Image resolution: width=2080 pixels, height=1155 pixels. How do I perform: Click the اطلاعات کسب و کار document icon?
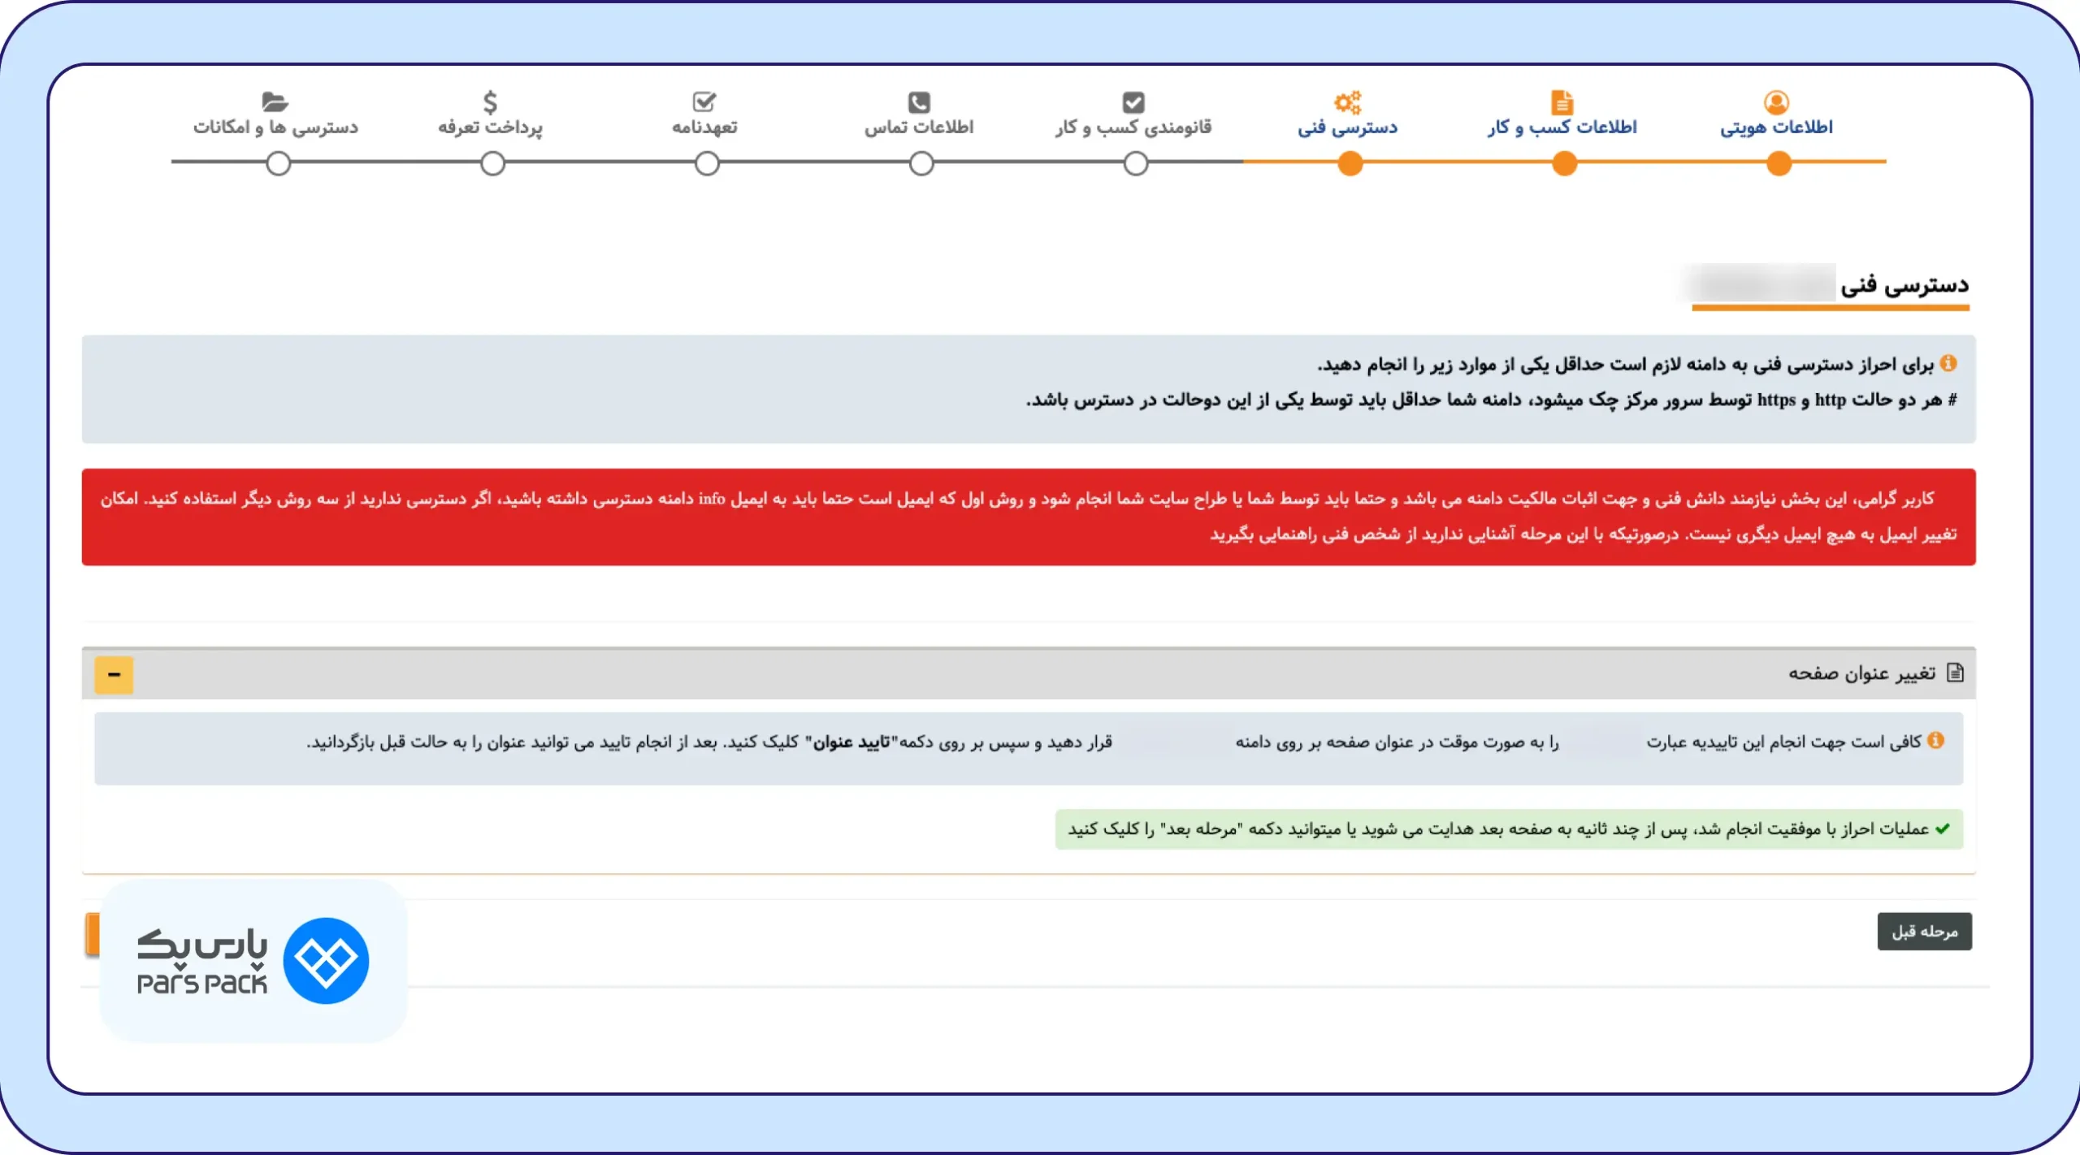coord(1562,102)
